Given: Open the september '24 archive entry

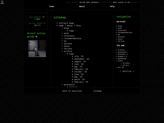Looking at the screenshot, I should pos(82,59).
